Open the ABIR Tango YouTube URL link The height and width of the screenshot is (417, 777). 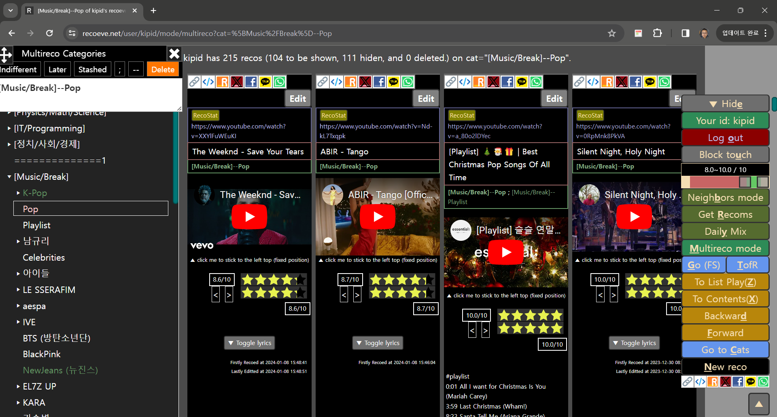pos(376,131)
